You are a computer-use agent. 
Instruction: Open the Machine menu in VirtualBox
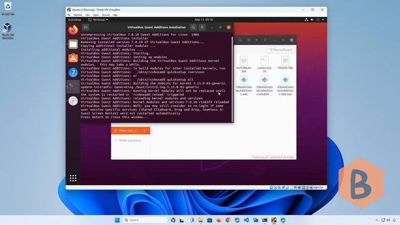[x=77, y=15]
